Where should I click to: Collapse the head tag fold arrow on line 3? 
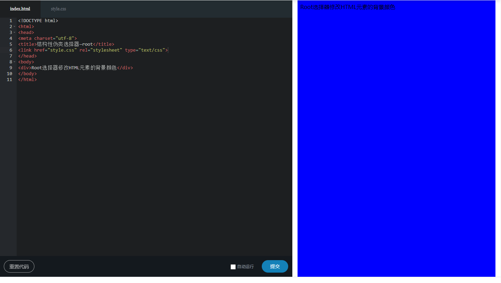tap(15, 33)
